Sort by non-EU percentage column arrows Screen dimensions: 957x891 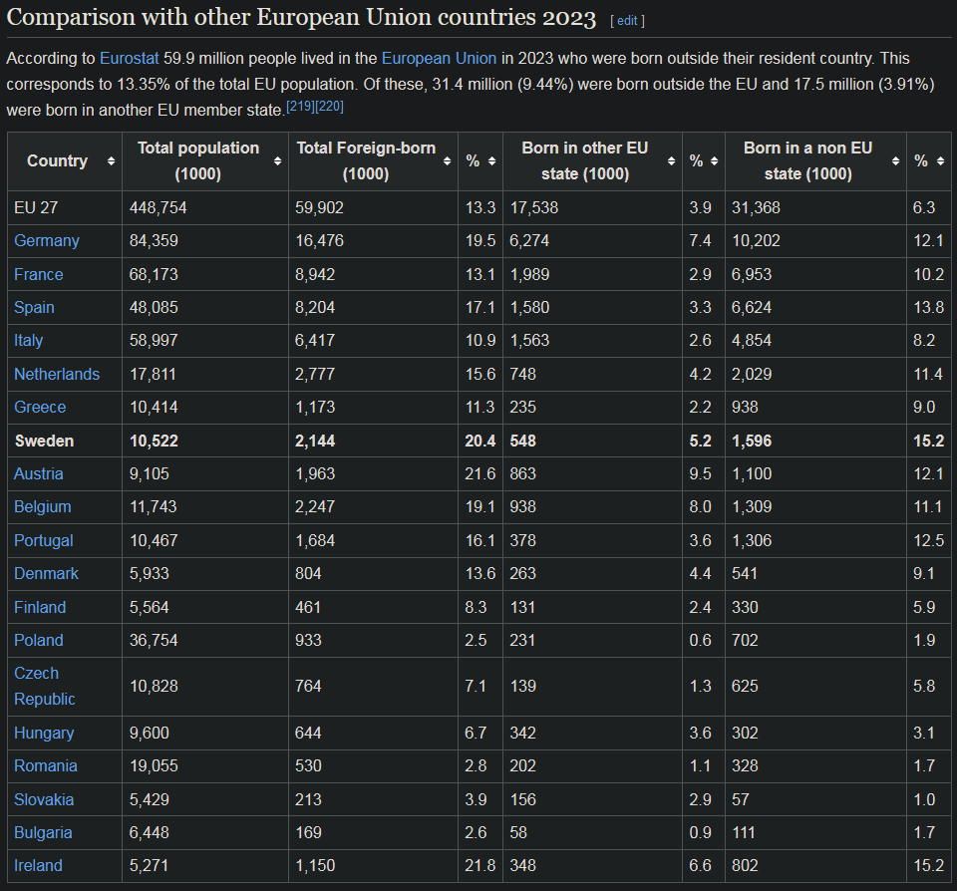click(x=940, y=161)
